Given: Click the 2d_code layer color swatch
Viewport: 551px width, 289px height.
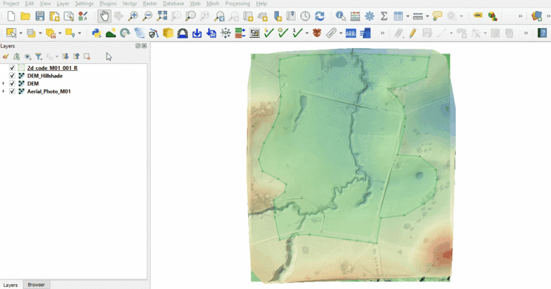Looking at the screenshot, I should coord(21,68).
